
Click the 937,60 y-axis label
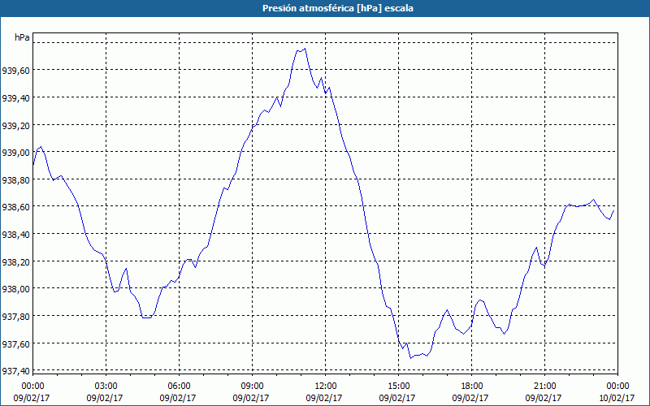point(15,343)
